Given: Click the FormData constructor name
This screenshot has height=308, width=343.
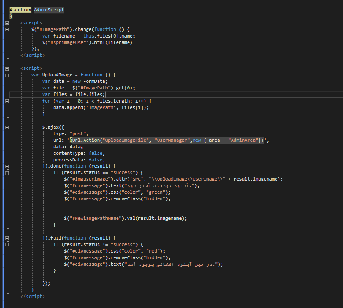Looking at the screenshot, I should (x=94, y=81).
